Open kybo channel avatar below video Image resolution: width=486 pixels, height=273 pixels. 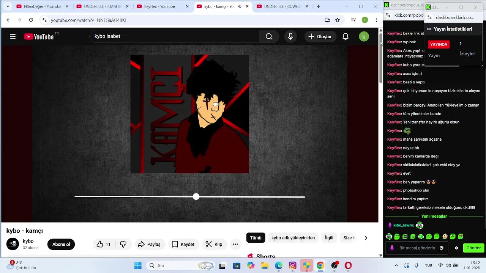coord(13,244)
